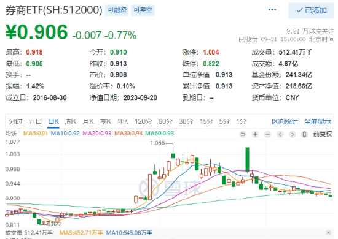Image resolution: width=338 pixels, height=239 pixels.
Task: Zoom out the chart with minus icon
Action: coord(267,134)
